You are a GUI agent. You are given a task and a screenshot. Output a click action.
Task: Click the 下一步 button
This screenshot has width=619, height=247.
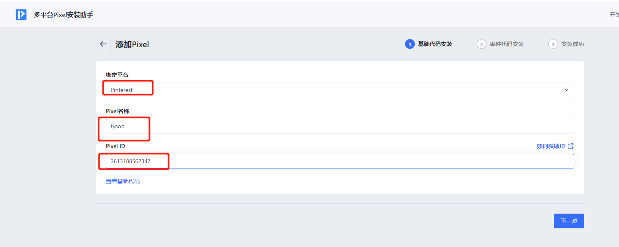[x=569, y=221]
